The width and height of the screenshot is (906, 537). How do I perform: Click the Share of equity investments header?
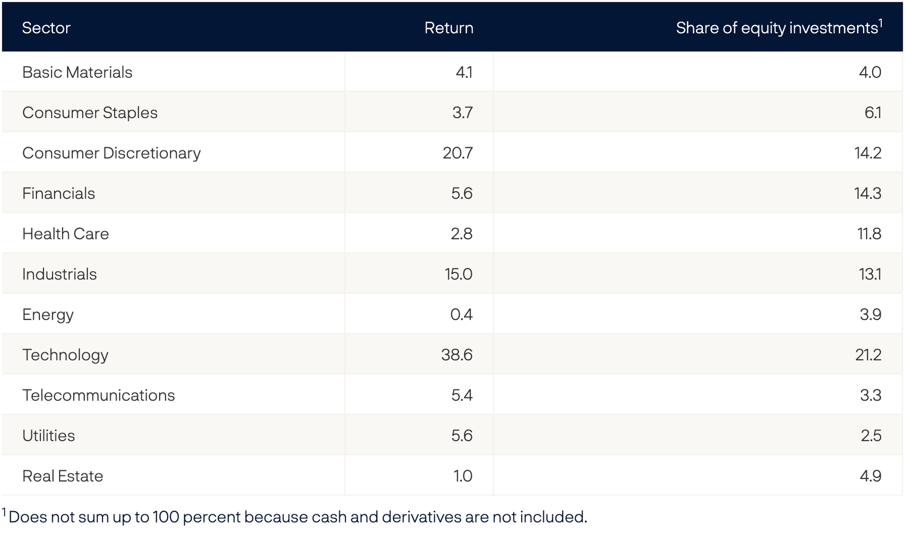pyautogui.click(x=779, y=28)
